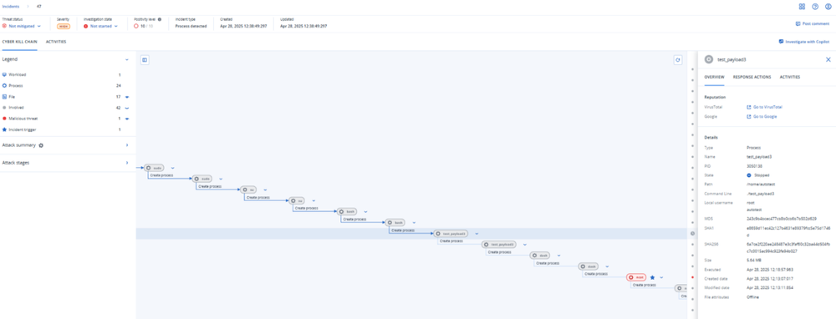Open the help question mark icon
This screenshot has height=319, width=836.
(x=815, y=7)
